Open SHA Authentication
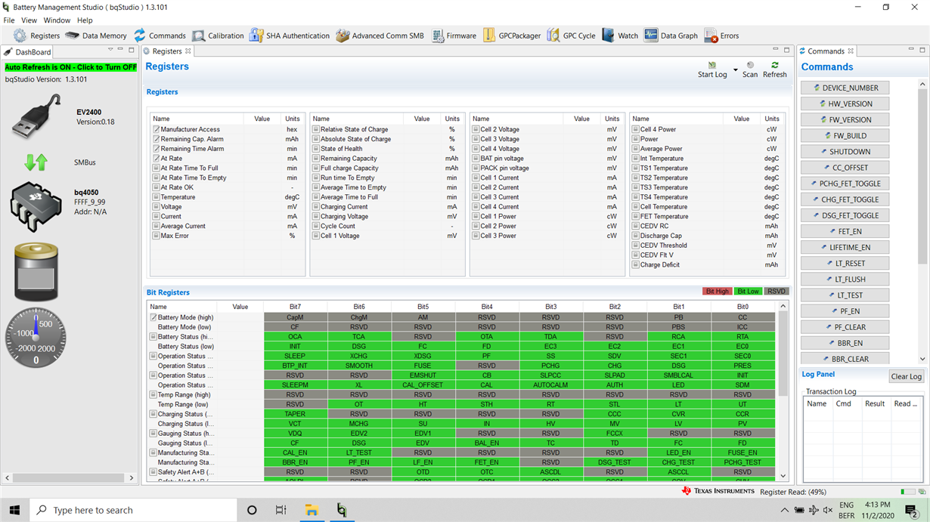This screenshot has width=930, height=522. click(x=290, y=36)
